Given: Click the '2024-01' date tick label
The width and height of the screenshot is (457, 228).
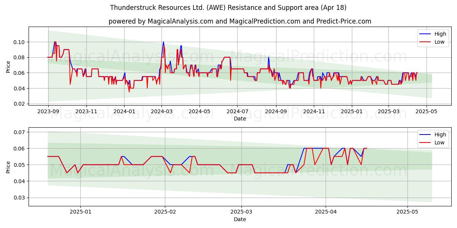Looking at the screenshot, I should point(124,112).
